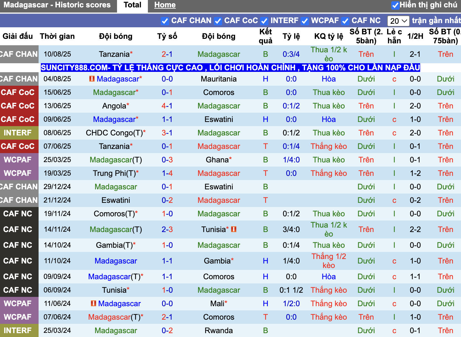Click the 1/4:0 odds versus Ghana
This screenshot has height=337, width=461.
(291, 160)
